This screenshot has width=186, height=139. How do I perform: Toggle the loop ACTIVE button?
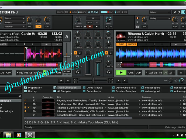tap(67, 71)
